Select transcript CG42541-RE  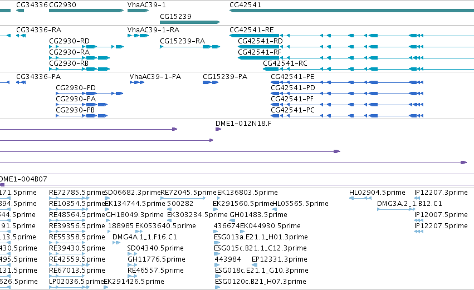click(252, 30)
